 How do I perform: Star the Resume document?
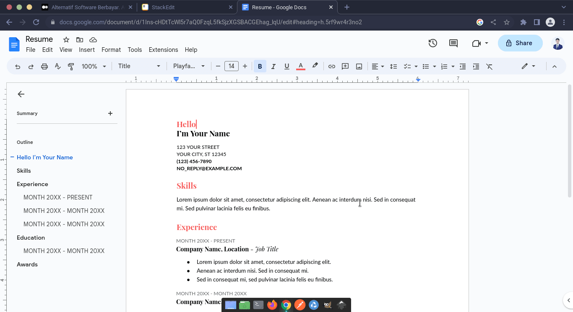(x=66, y=40)
